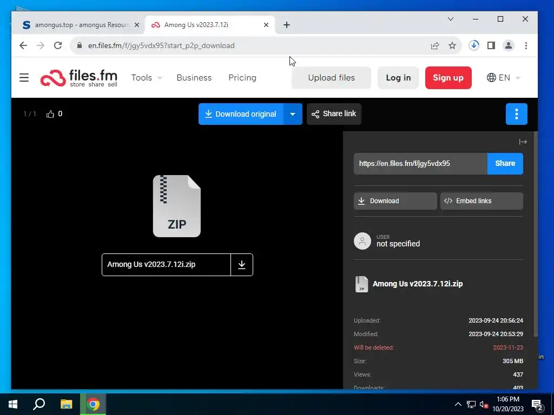Image resolution: width=554 pixels, height=415 pixels.
Task: Open the Chrome downloads indicator
Action: coord(474,45)
